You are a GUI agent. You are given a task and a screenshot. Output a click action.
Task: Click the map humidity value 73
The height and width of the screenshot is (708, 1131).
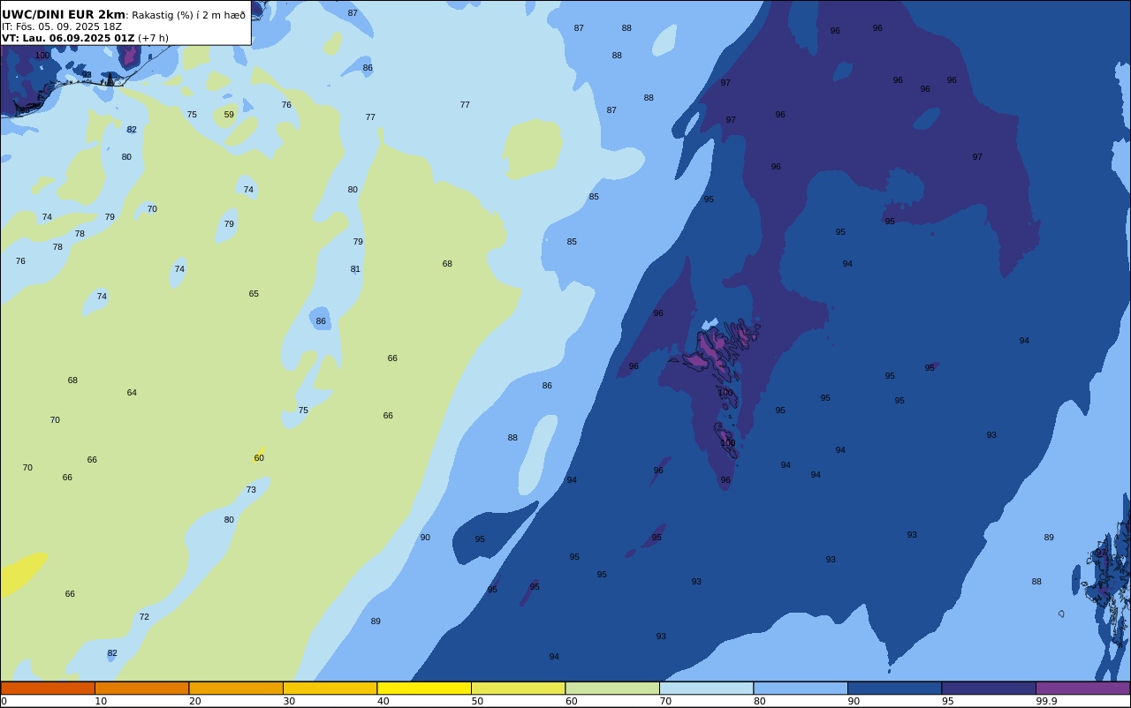pos(251,490)
